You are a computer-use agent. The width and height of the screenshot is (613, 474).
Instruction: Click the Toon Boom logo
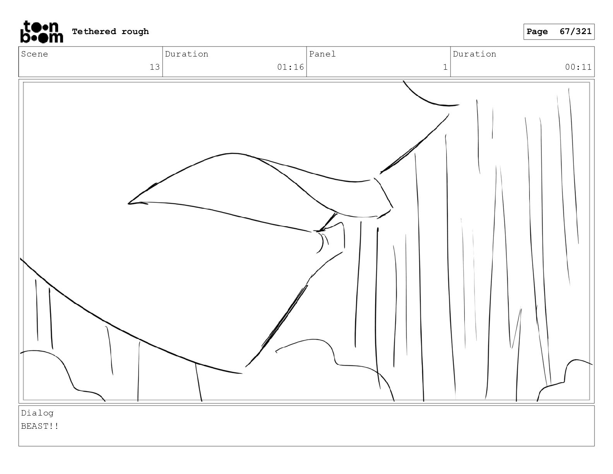point(41,32)
